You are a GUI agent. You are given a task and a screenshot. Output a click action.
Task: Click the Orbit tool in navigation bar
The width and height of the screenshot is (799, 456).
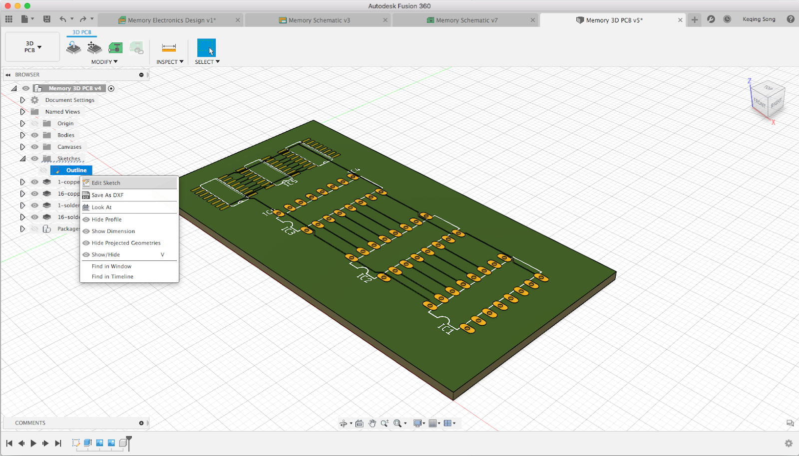pos(343,423)
